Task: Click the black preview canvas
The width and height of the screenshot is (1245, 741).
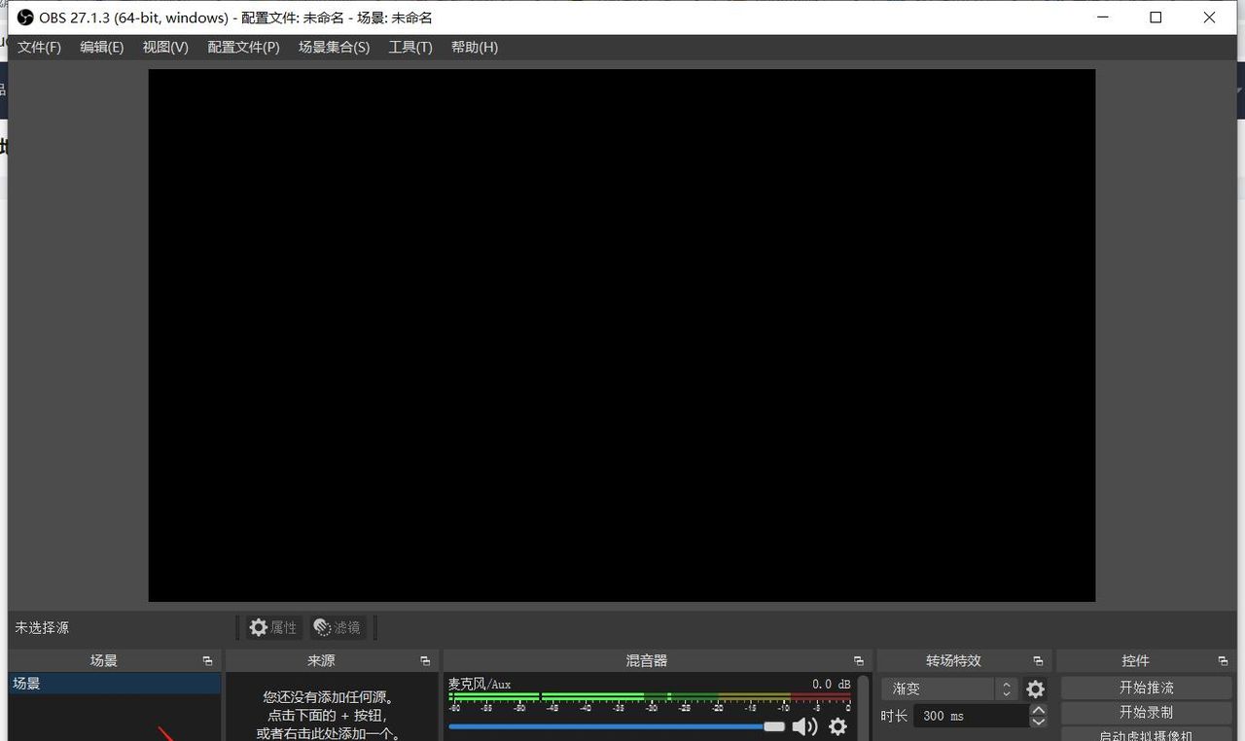Action: tap(622, 335)
